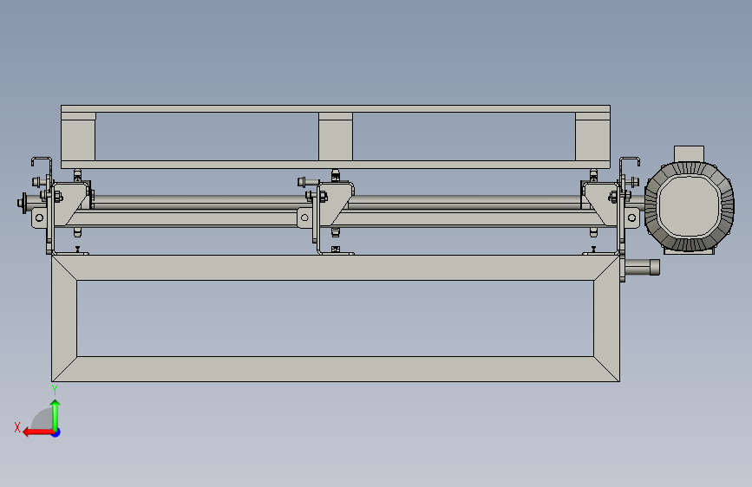Select the left triangular bracket plate
Image resolution: width=752 pixels, height=487 pixels.
[70, 202]
